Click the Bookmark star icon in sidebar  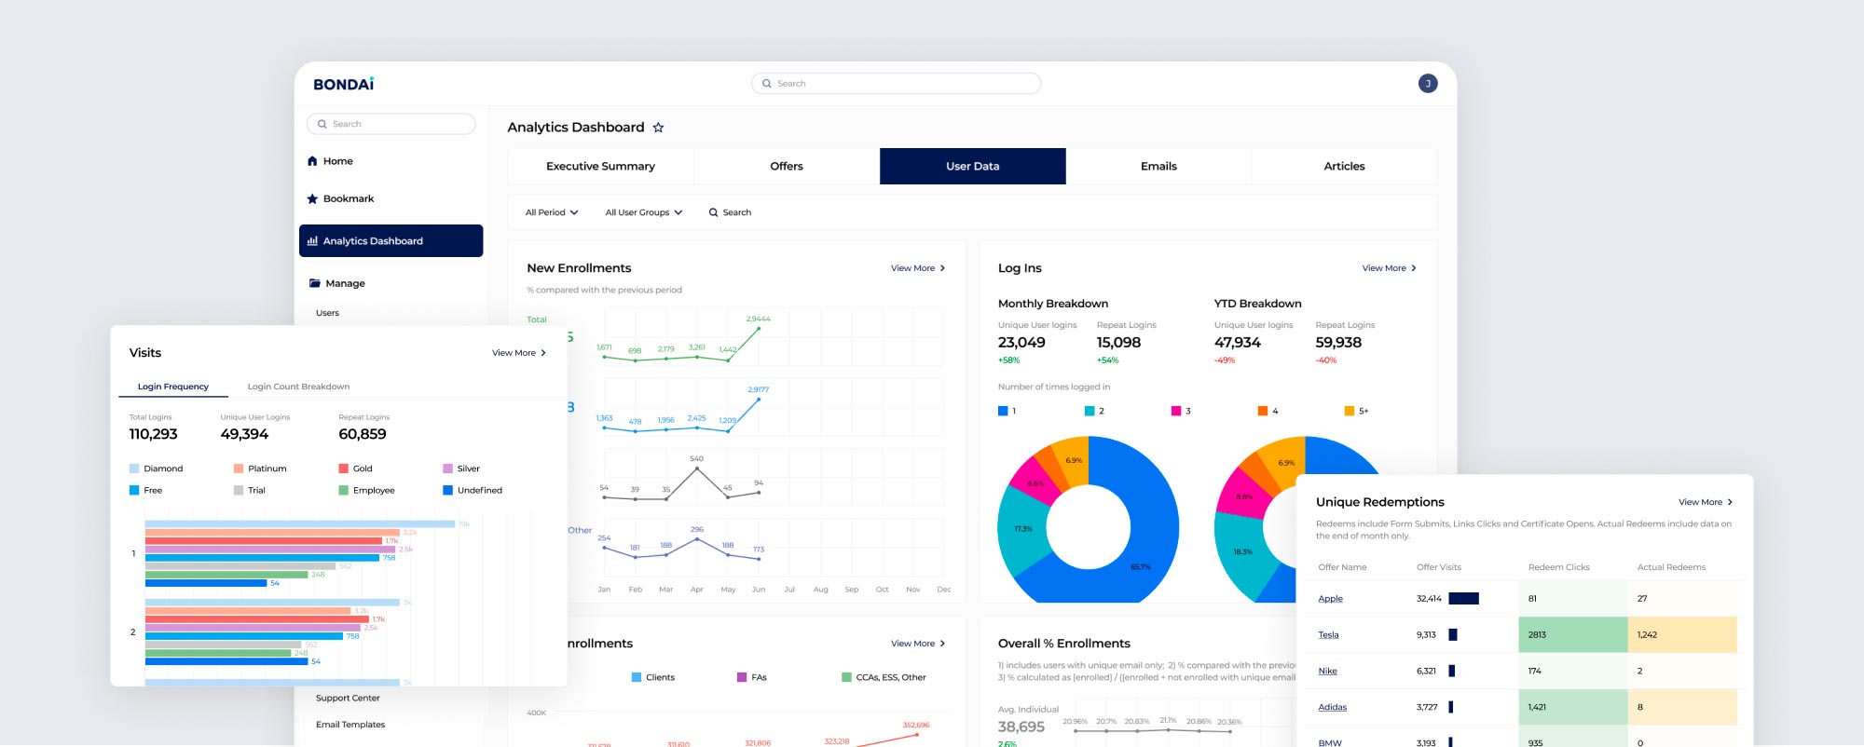pyautogui.click(x=312, y=199)
